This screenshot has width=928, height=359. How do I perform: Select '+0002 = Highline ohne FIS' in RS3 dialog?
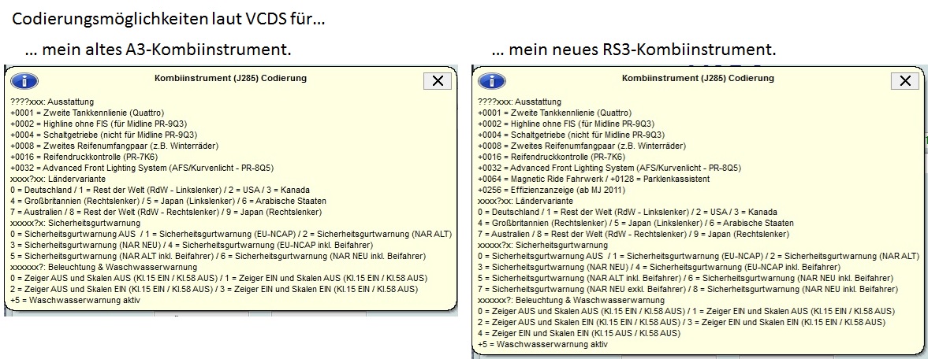(566, 124)
